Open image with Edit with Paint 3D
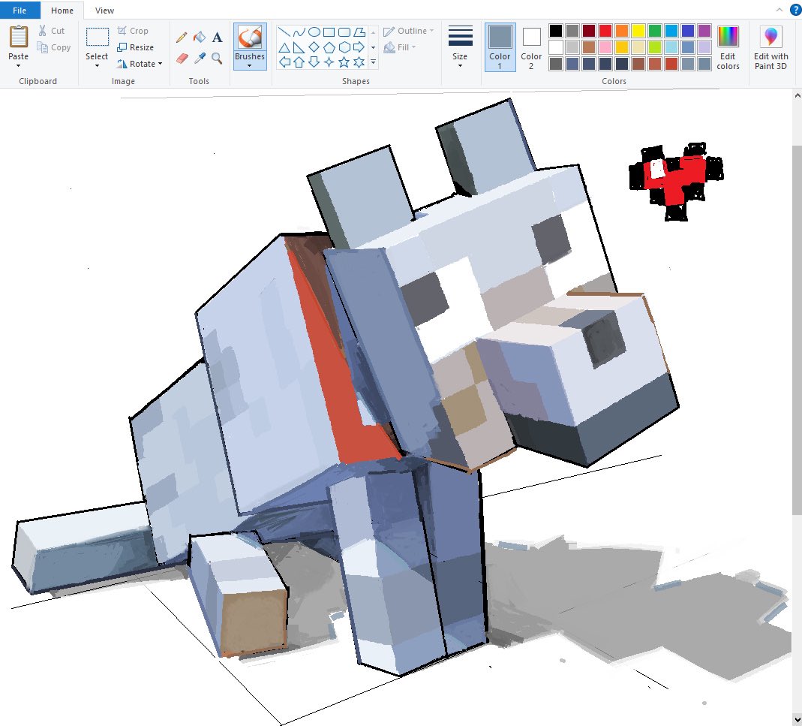 point(770,47)
